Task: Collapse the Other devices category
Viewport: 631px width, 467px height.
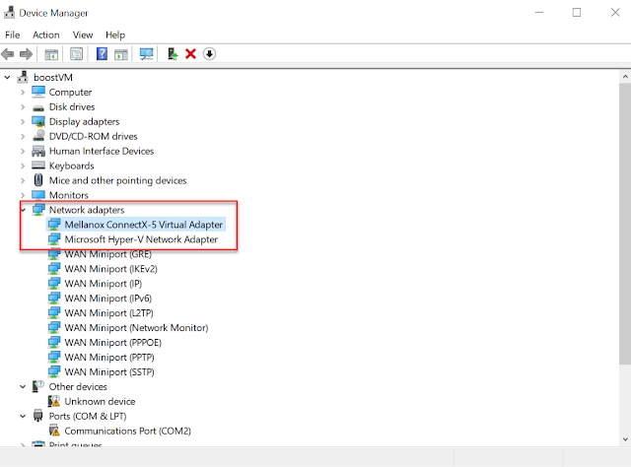Action: (x=23, y=386)
